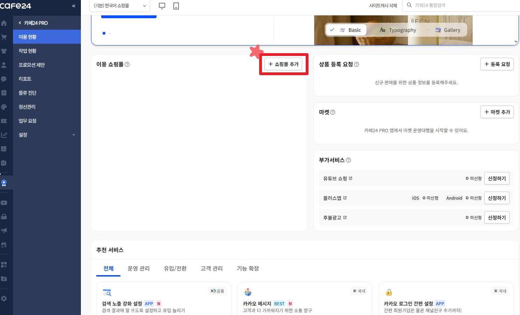Open 정산관리 in the sidebar

tap(47, 107)
